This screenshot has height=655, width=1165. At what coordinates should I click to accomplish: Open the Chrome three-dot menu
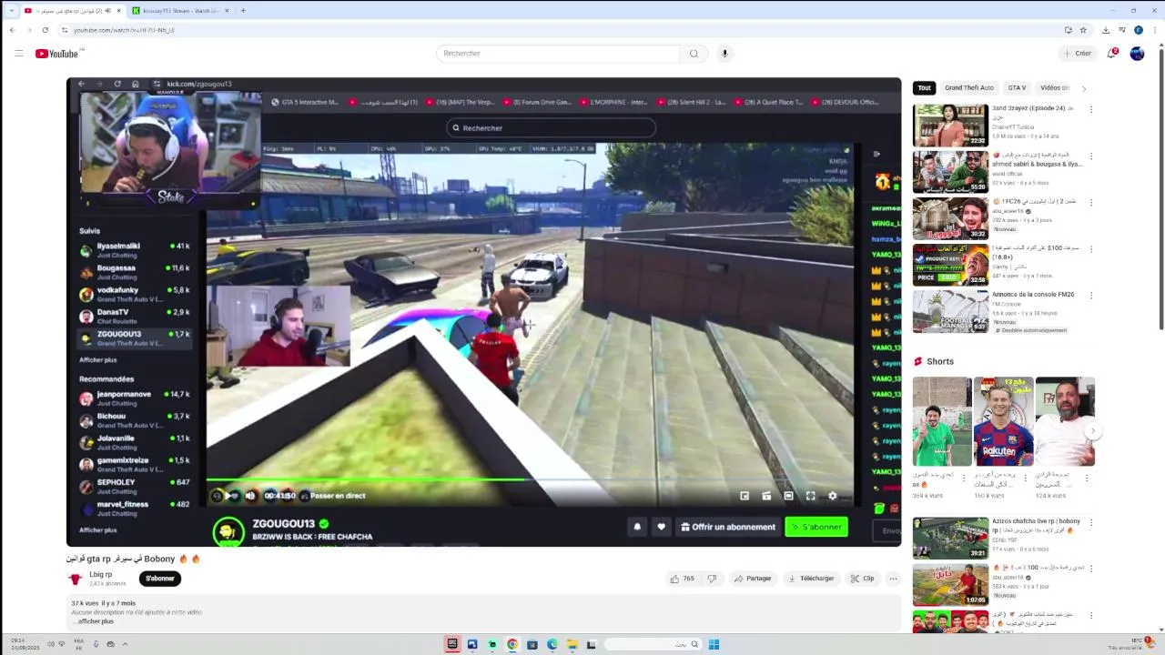point(1154,30)
